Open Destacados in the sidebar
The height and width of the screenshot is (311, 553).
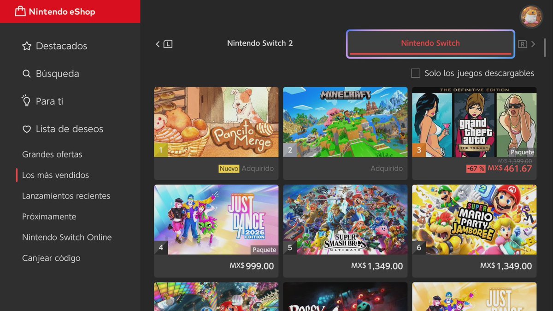[x=61, y=46]
